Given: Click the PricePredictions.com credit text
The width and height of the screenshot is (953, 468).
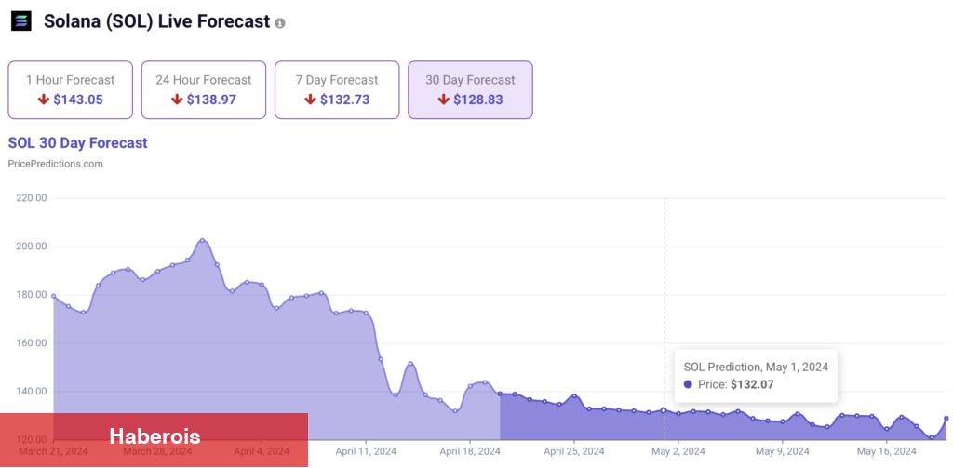Looking at the screenshot, I should pos(55,164).
